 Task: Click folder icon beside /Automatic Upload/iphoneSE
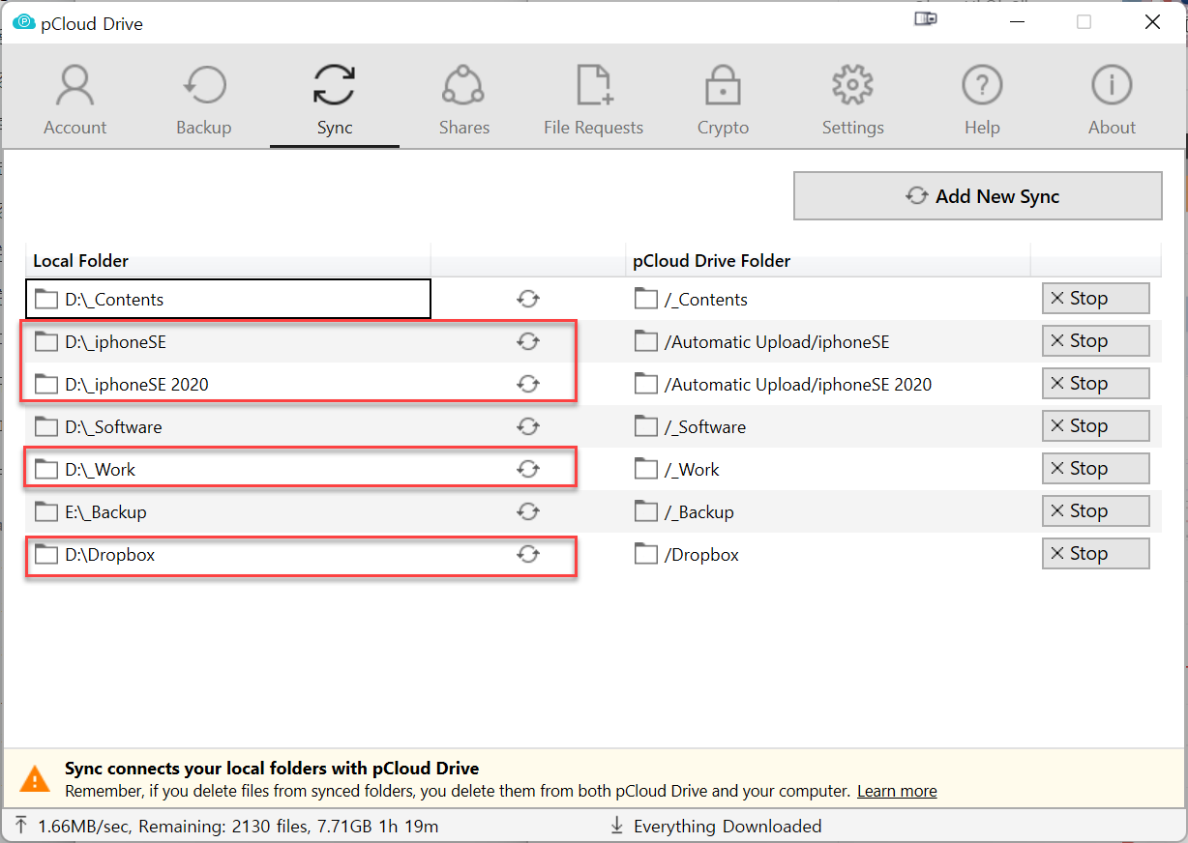coord(646,341)
